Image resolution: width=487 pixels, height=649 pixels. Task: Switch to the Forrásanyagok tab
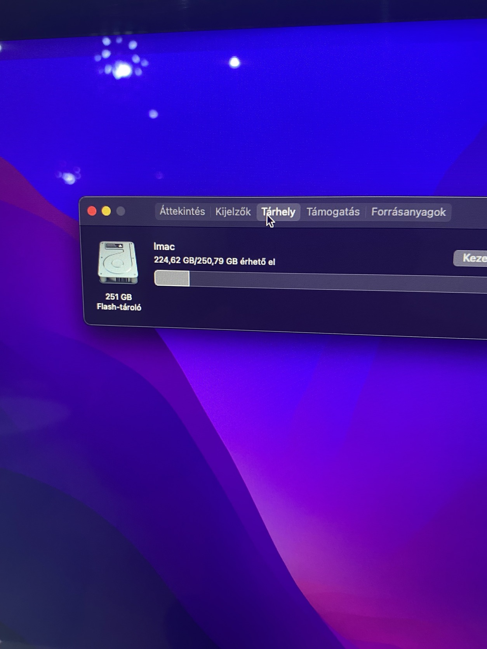408,212
